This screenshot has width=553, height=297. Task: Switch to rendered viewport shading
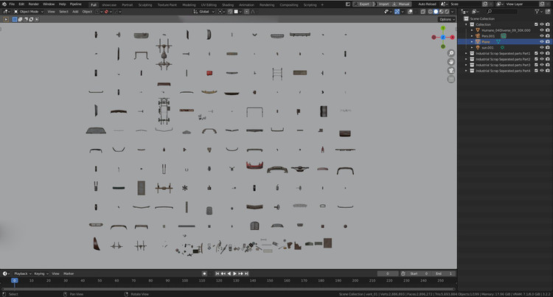tap(447, 12)
